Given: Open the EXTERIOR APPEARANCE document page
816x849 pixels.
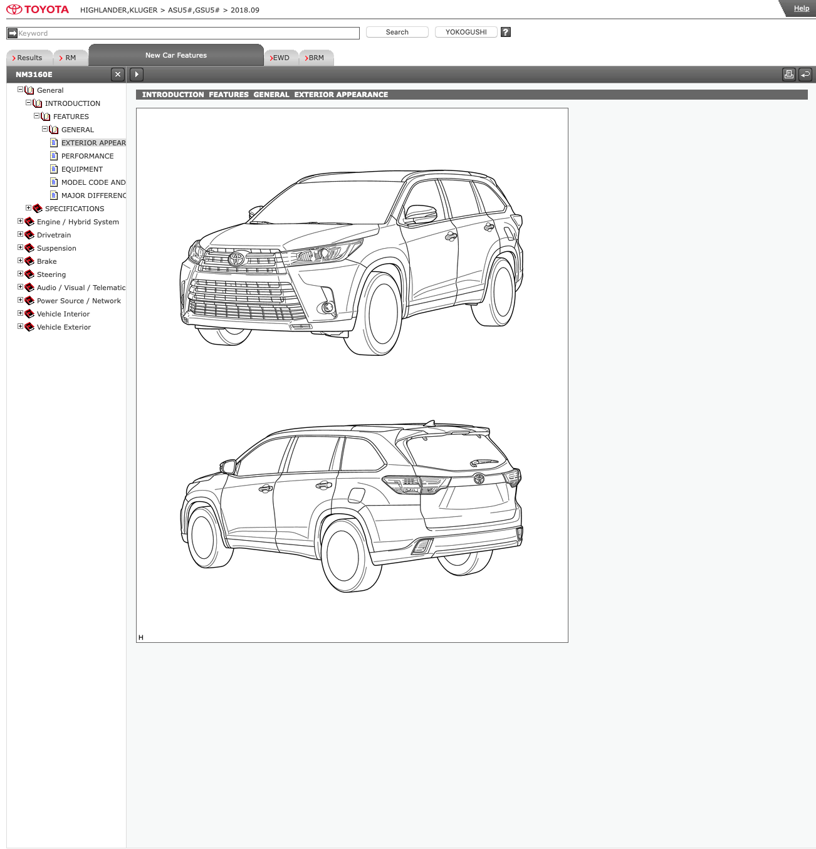Looking at the screenshot, I should 94,143.
